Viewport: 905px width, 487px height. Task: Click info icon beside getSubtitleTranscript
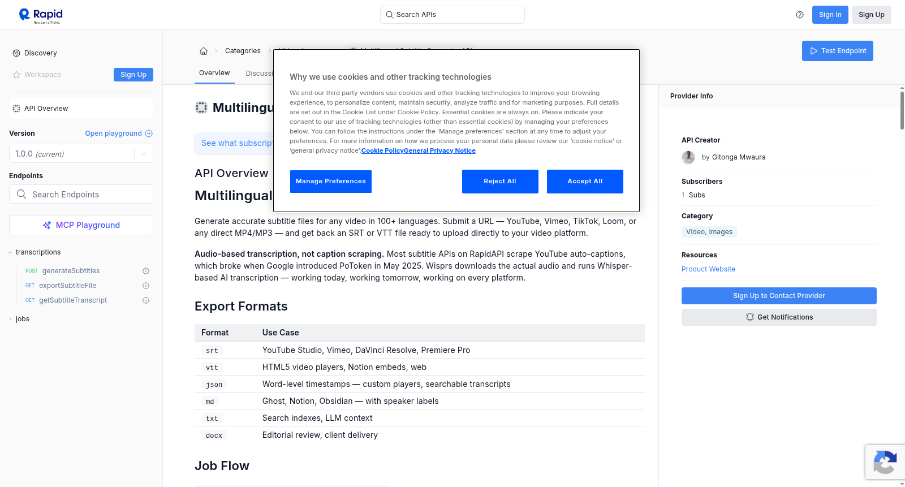(x=146, y=300)
